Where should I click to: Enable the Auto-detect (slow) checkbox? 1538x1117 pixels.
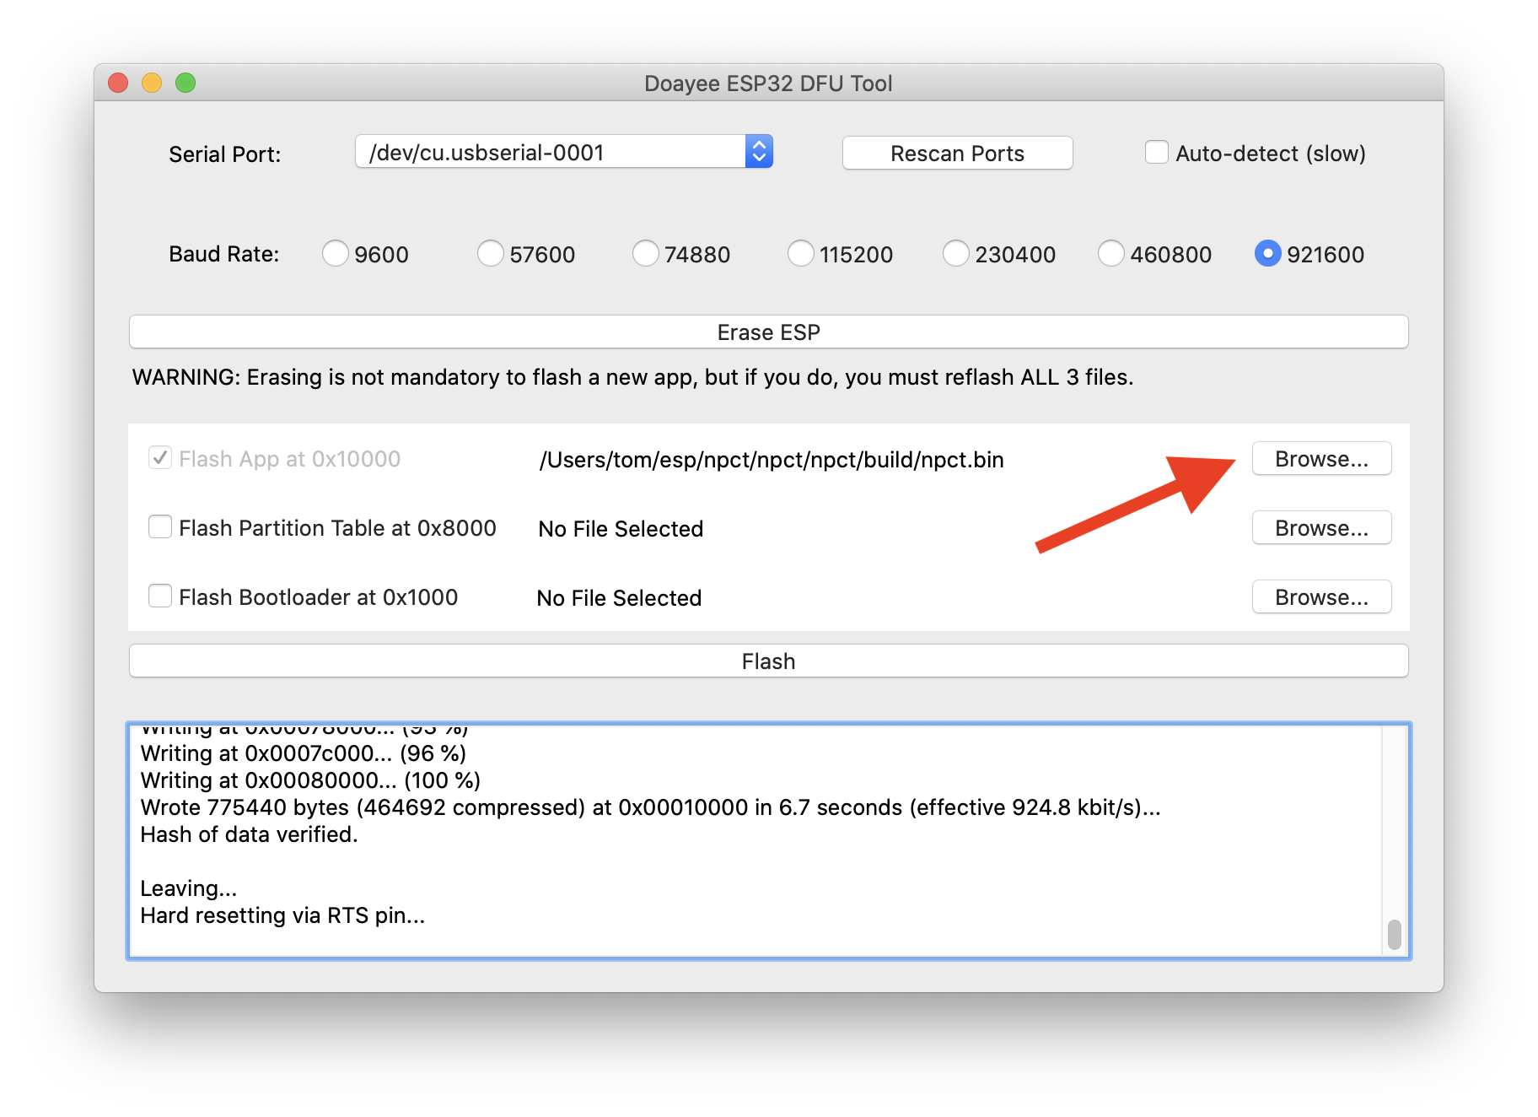[x=1156, y=152]
